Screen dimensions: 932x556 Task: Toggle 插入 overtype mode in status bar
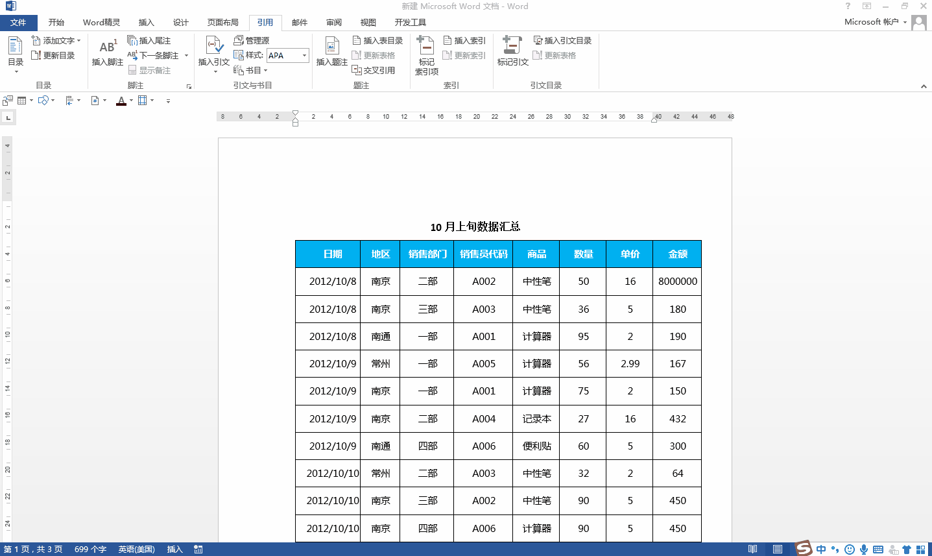[x=175, y=550]
